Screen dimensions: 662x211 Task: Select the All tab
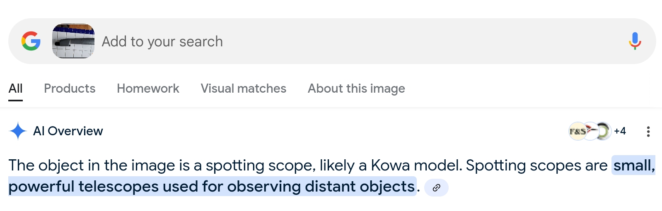click(15, 89)
